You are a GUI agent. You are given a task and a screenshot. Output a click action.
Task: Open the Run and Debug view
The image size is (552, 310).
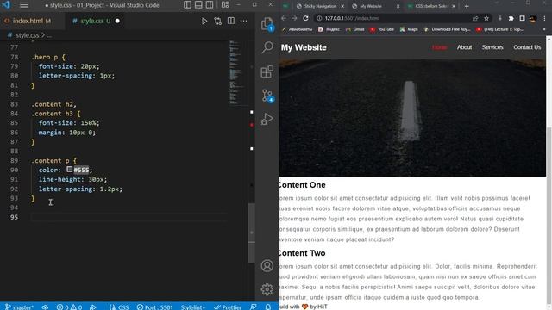267,119
